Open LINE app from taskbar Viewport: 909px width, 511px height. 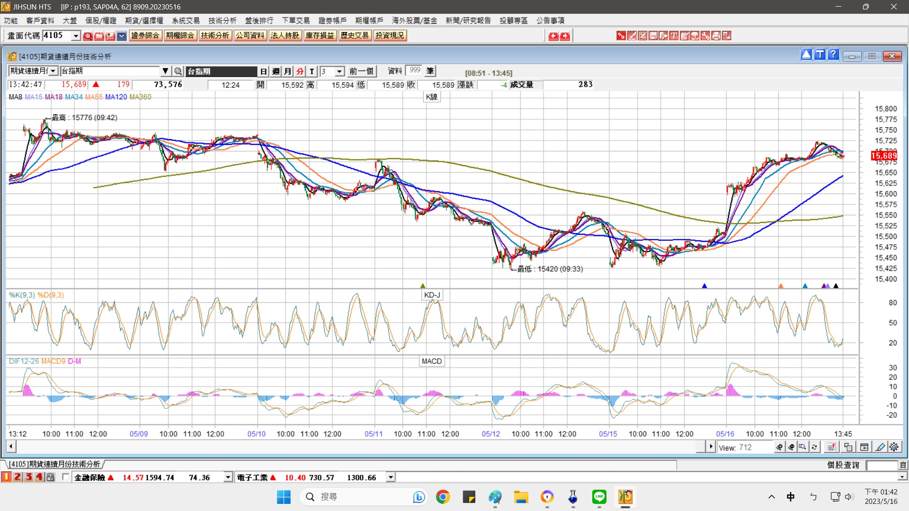(599, 497)
